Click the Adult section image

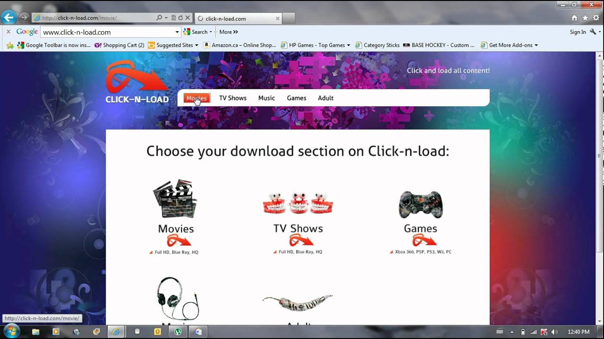point(298,302)
